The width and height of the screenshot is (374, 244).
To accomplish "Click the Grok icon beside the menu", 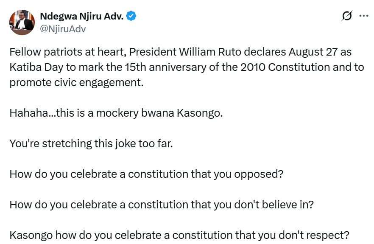I will point(346,17).
